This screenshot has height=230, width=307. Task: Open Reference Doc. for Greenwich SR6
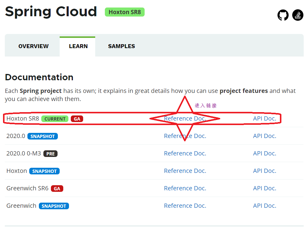tap(185, 188)
